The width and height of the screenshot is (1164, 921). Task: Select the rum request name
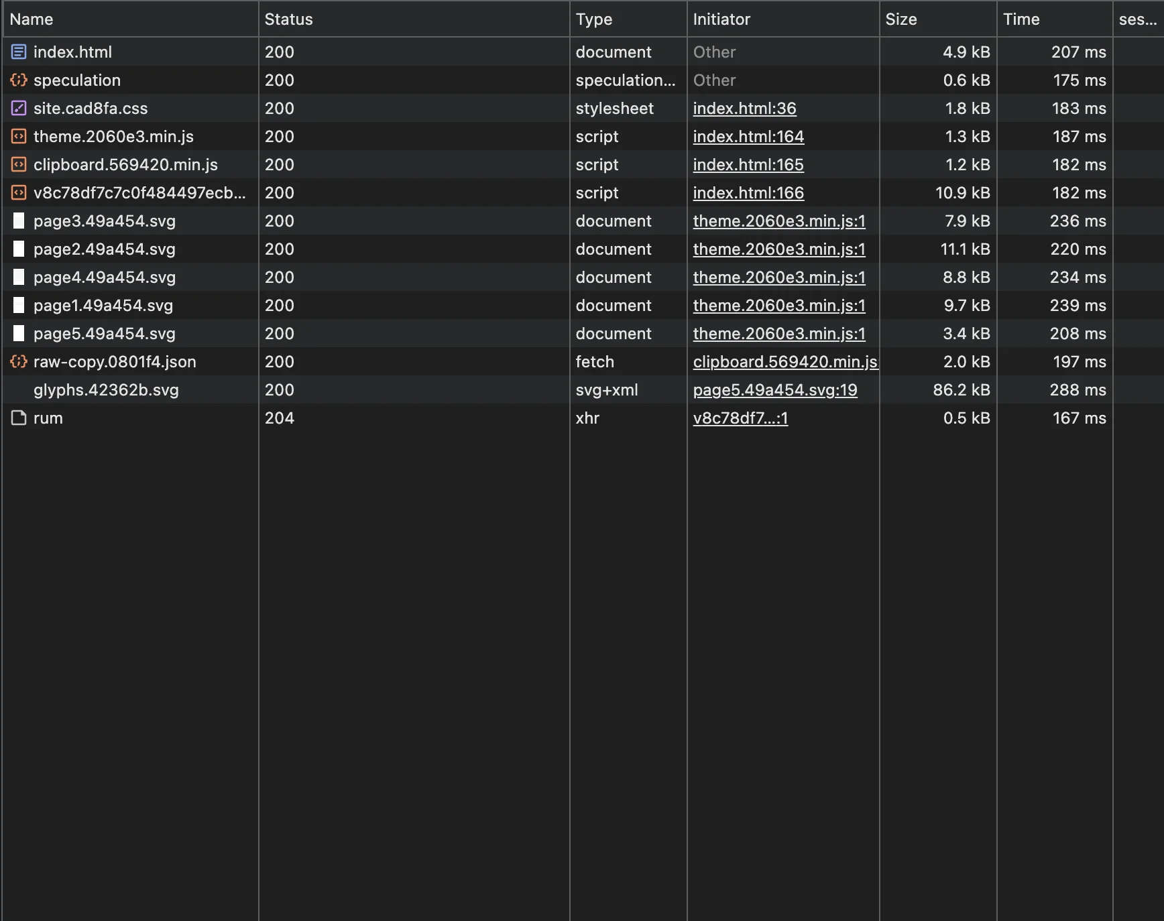[x=48, y=418]
